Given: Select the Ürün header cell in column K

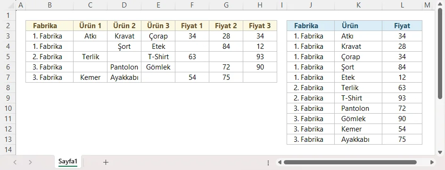Looking at the screenshot, I should [358, 26].
